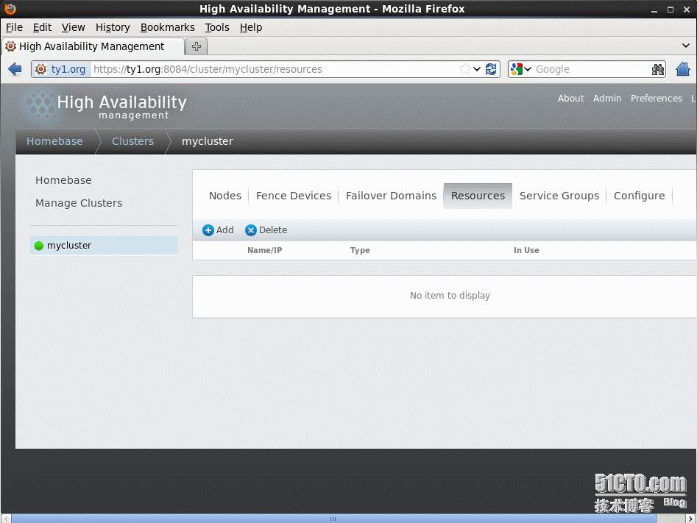Open the search engine selector dropdown
The height and width of the screenshot is (523, 697).
tap(521, 69)
